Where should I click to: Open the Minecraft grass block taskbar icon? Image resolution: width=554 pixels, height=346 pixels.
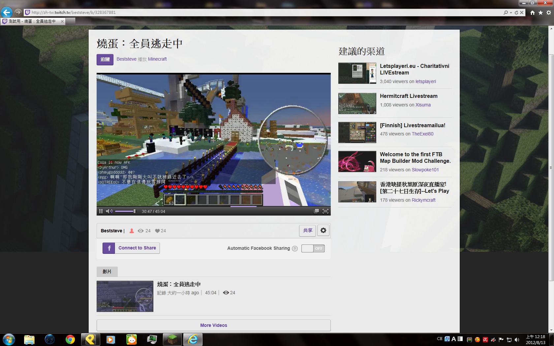pyautogui.click(x=172, y=339)
